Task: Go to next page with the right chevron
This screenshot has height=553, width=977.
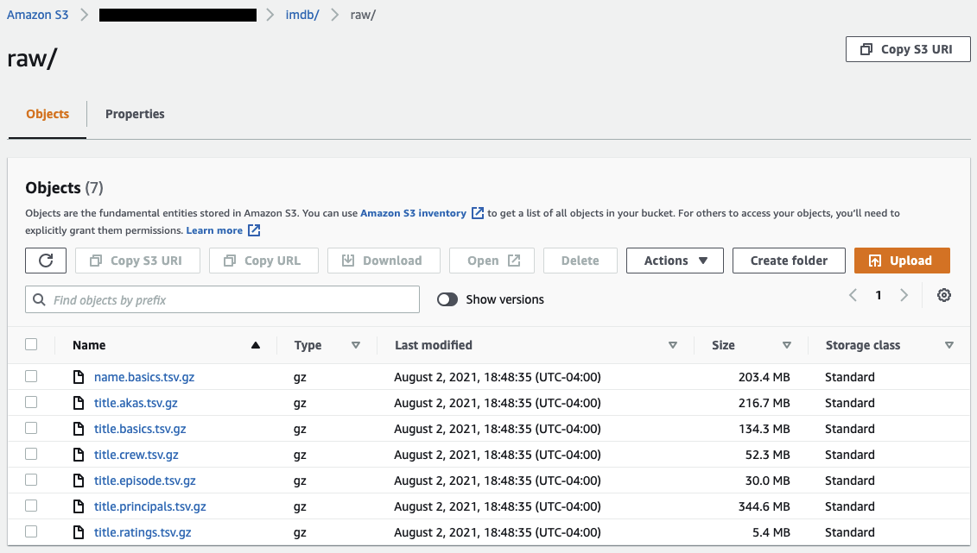Action: [904, 296]
